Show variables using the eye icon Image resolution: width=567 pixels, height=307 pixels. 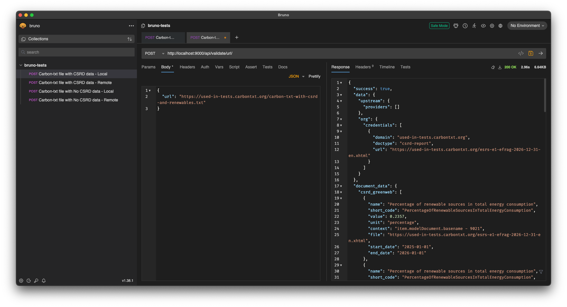[x=483, y=26]
